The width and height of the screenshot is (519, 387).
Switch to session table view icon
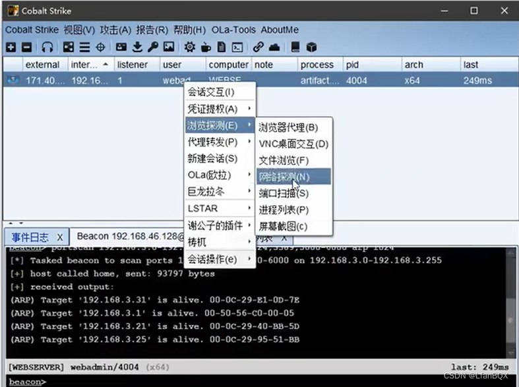84,47
